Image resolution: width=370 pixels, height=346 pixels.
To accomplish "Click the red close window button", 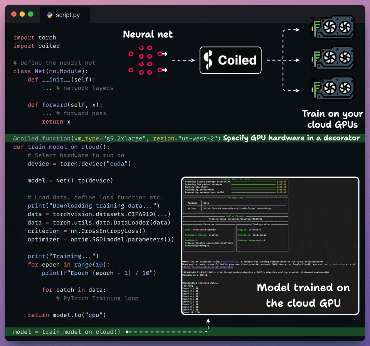I will [14, 14].
